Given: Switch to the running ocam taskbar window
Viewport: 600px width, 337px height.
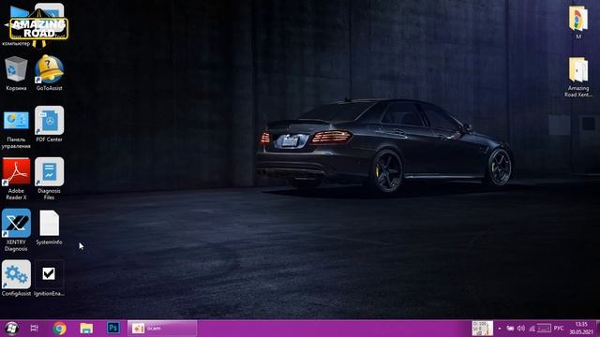Looking at the screenshot, I should pos(162,329).
